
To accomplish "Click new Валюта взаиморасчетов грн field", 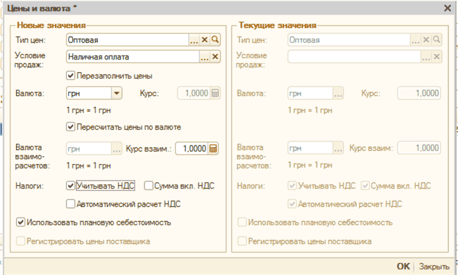I will click(89, 149).
